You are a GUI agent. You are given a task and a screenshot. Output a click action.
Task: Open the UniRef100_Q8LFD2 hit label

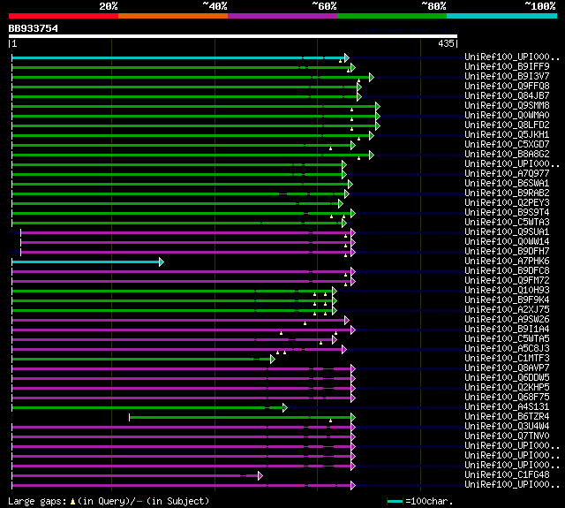click(x=507, y=125)
